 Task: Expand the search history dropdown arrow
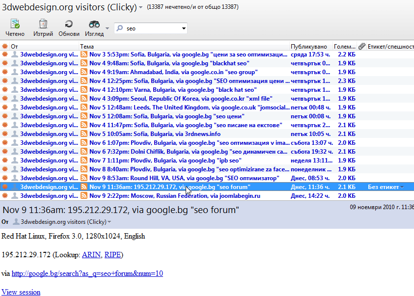click(184, 28)
